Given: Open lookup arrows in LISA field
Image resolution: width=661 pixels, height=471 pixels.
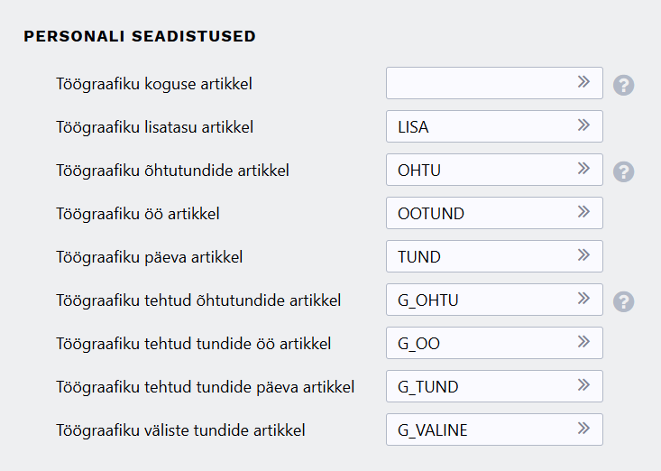Looking at the screenshot, I should click(583, 125).
